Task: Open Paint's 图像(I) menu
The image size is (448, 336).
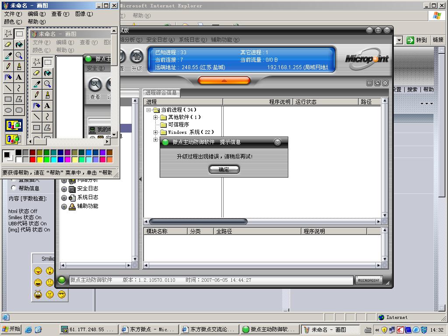Action: coord(84,14)
